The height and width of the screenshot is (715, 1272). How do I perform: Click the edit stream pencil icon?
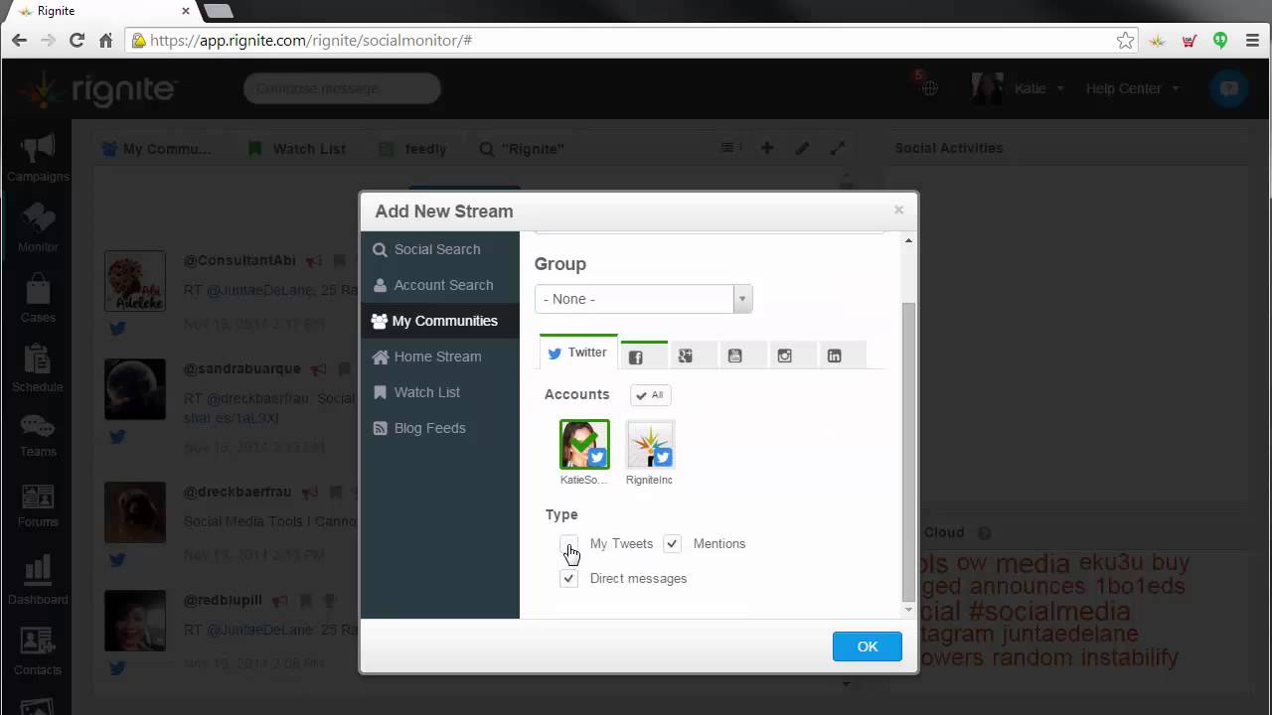pyautogui.click(x=802, y=148)
